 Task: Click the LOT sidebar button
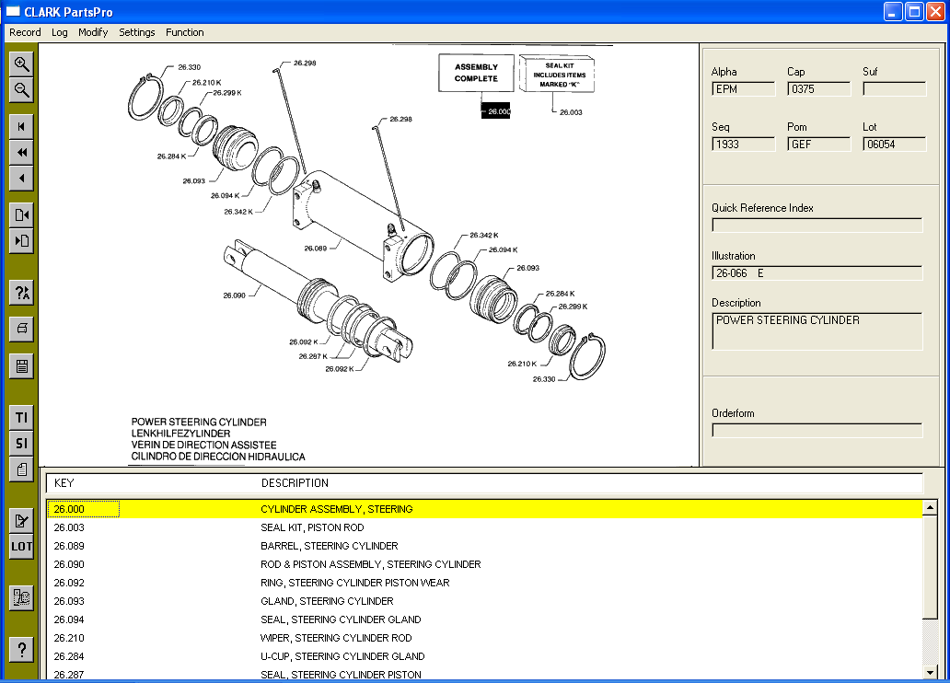pos(22,547)
